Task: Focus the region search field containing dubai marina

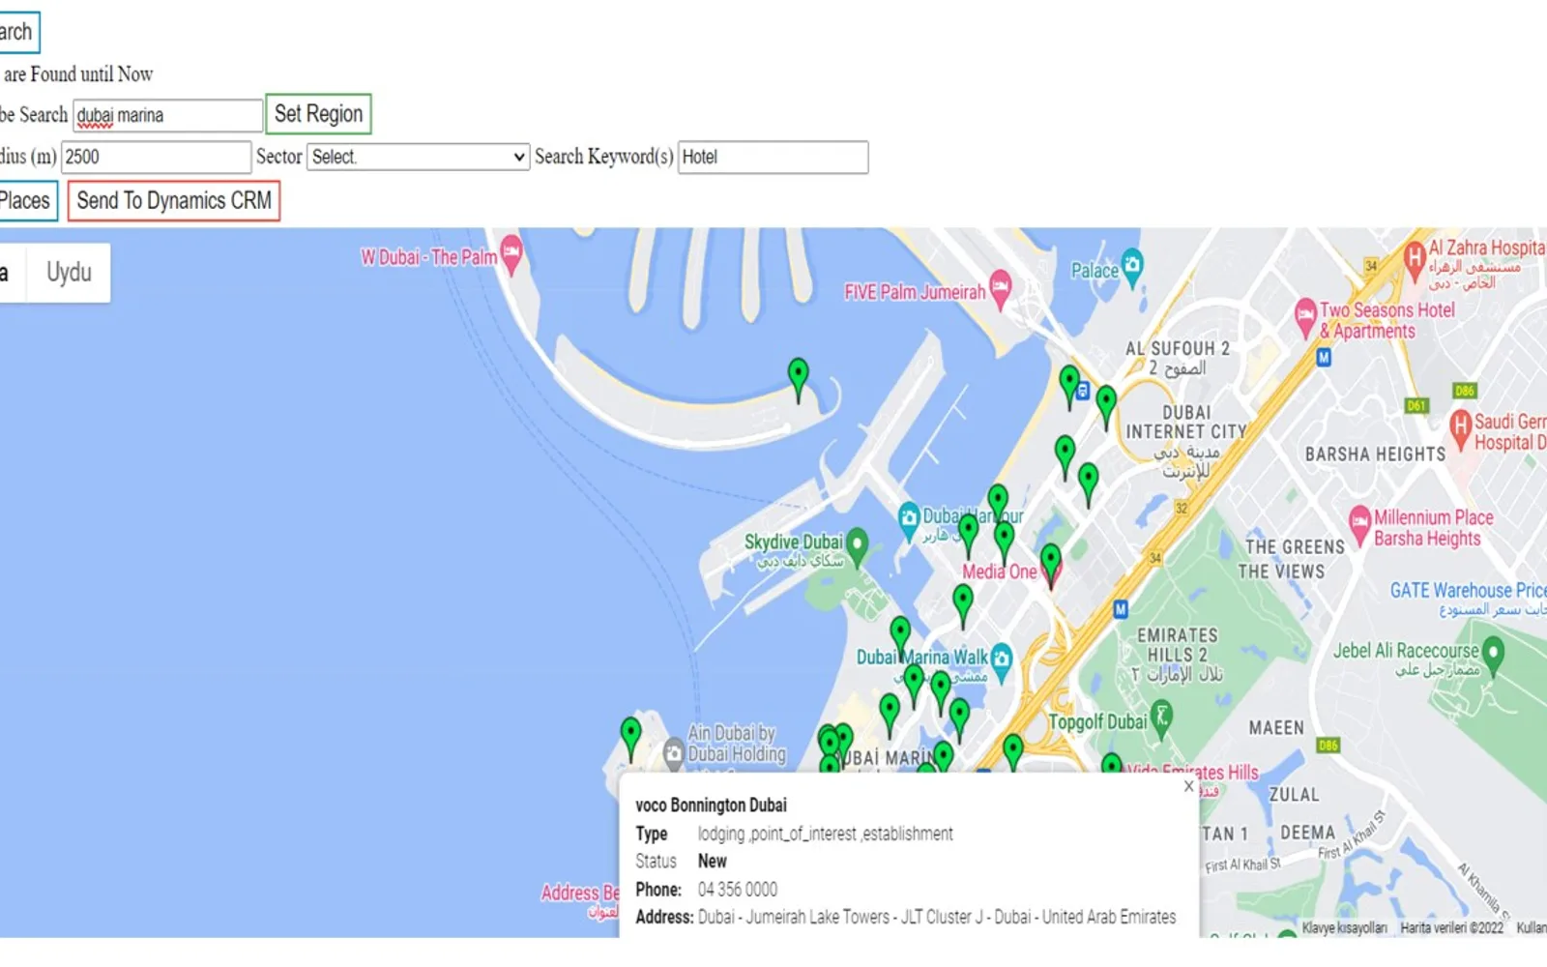Action: [168, 115]
